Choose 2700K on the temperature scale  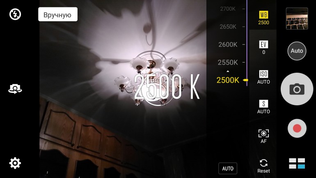click(228, 9)
